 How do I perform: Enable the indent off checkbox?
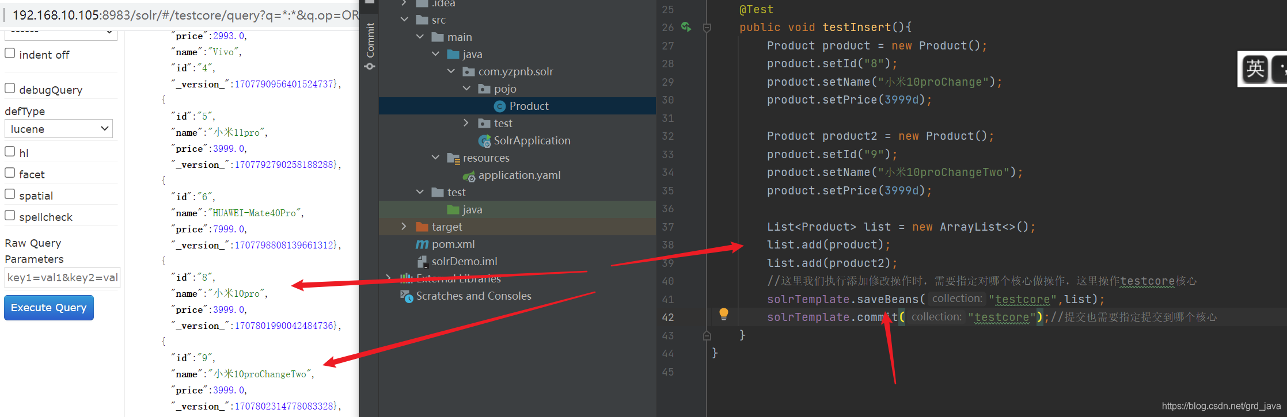point(10,53)
